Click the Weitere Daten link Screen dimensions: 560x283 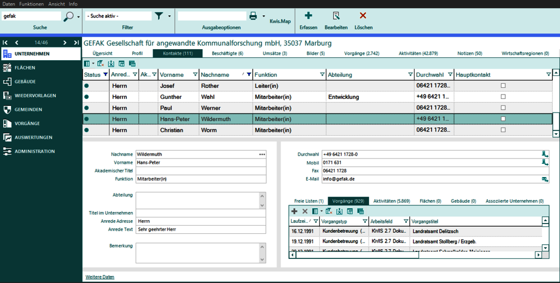point(100,277)
